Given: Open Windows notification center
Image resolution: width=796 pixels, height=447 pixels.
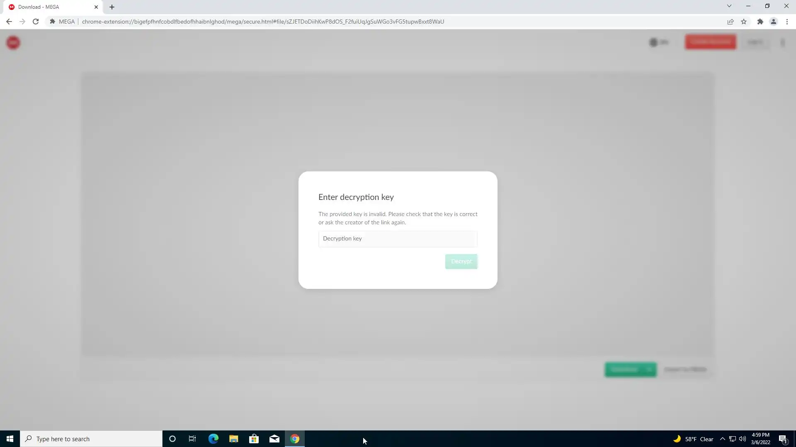Looking at the screenshot, I should pos(783,439).
